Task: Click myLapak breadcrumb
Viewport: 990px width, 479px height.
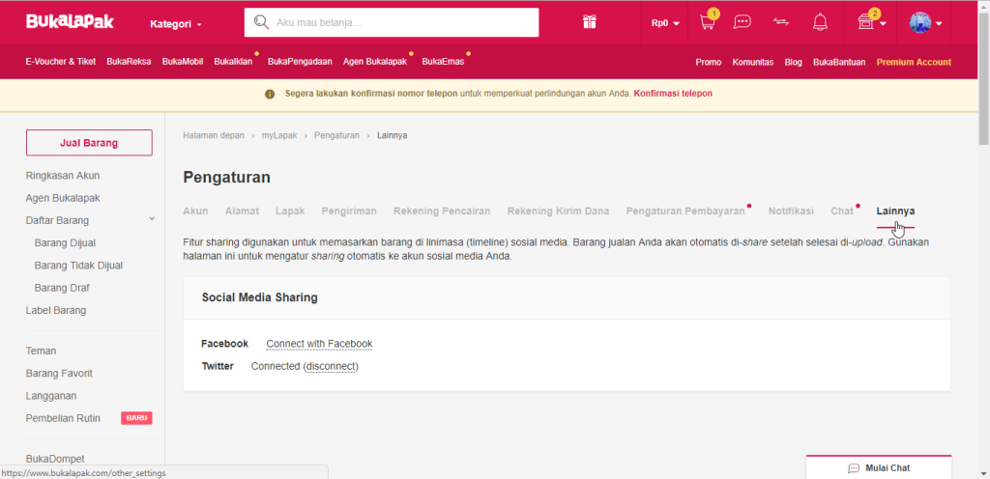Action: (279, 135)
